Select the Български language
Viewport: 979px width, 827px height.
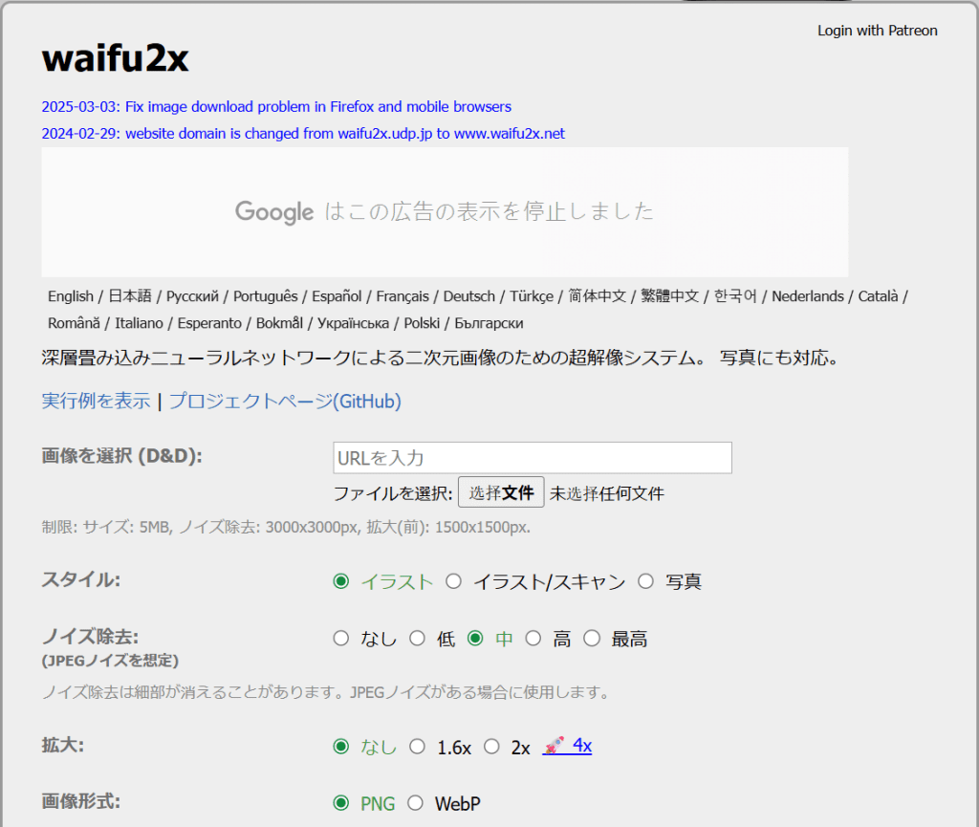tap(489, 323)
